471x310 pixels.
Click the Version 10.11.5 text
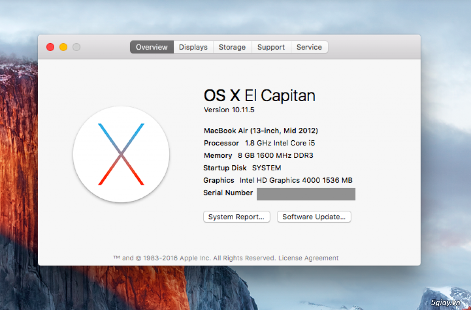[229, 110]
